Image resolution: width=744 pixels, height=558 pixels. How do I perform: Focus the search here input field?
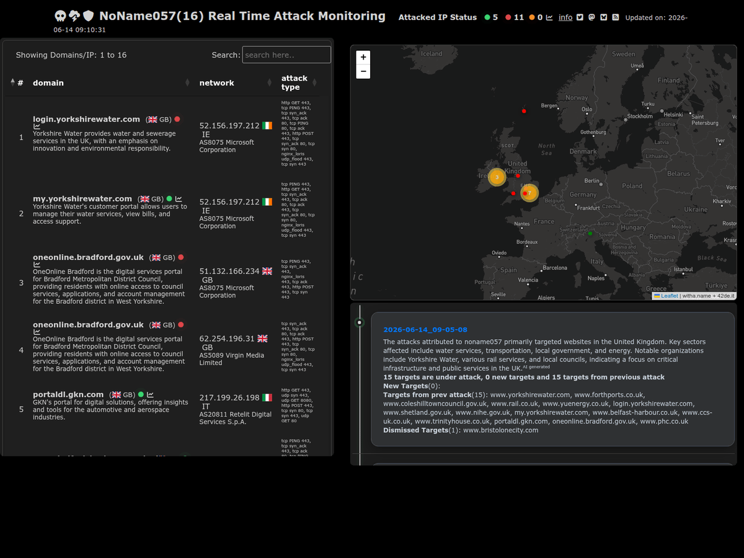coord(286,55)
